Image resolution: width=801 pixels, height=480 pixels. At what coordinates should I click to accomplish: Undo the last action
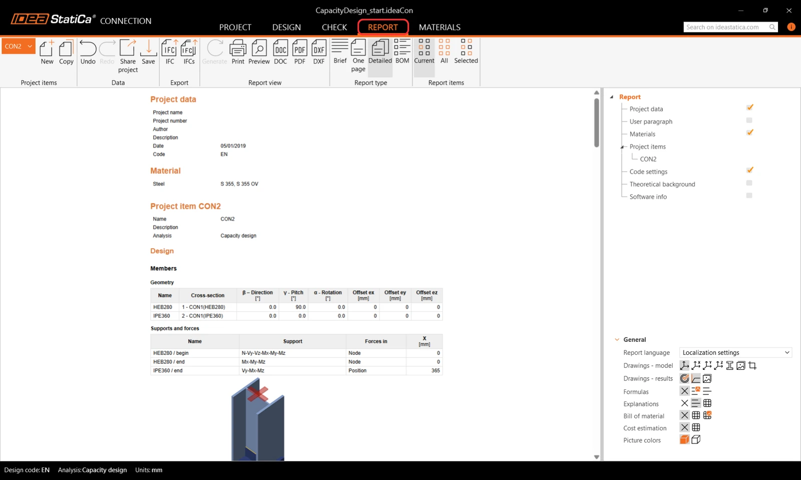88,52
